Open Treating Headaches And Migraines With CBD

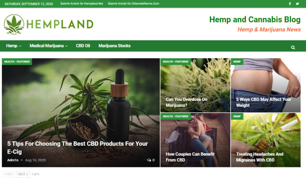260,157
